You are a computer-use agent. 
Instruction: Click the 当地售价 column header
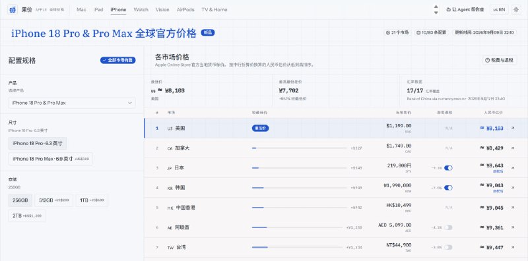click(403, 112)
